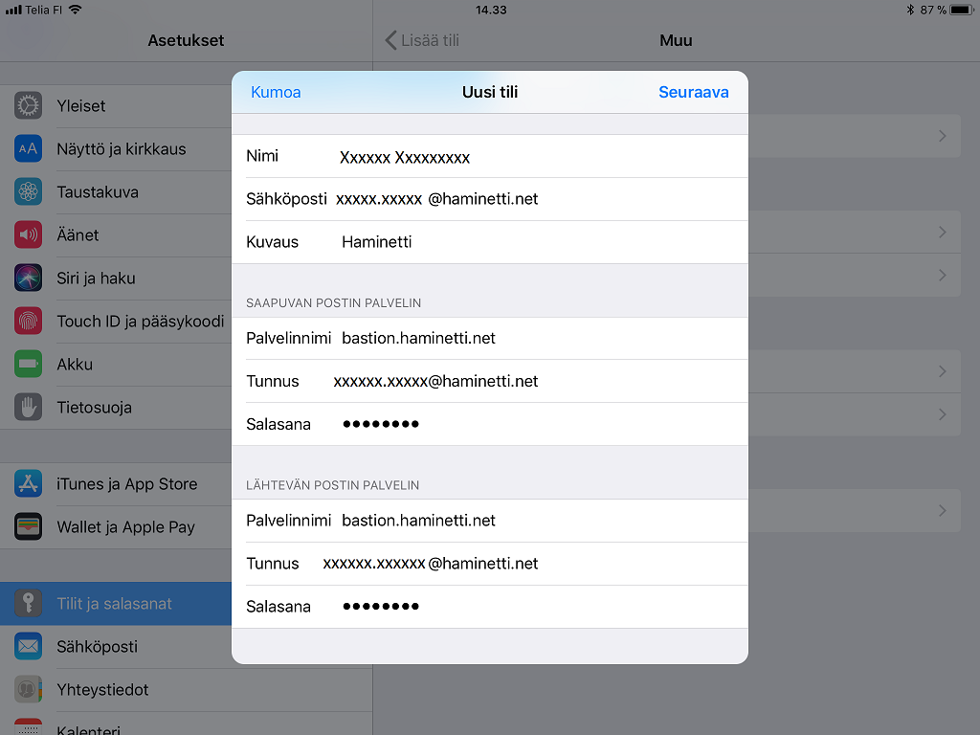Tap the Wi-Fi status icon

75,10
